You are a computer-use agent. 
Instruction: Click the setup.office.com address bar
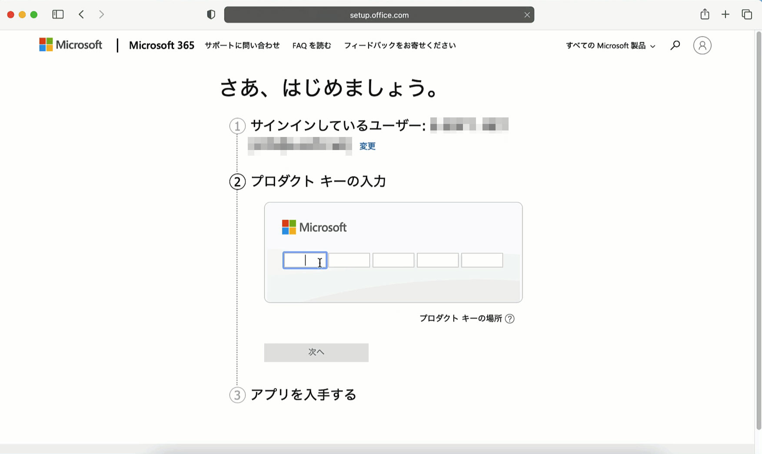click(x=379, y=15)
